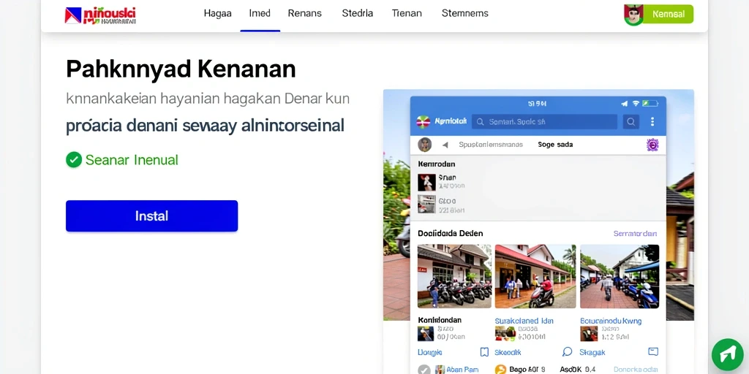Click the Skeodk link
This screenshot has width=749, height=374.
pyautogui.click(x=508, y=352)
